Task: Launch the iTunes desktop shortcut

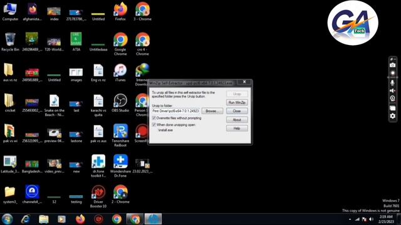Action: (x=120, y=72)
